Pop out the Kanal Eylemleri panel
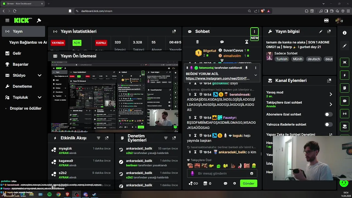The width and height of the screenshot is (352, 198). coord(329,81)
